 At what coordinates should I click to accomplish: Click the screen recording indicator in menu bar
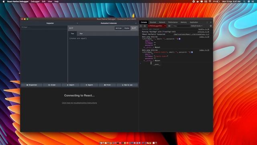(x=194, y=2)
